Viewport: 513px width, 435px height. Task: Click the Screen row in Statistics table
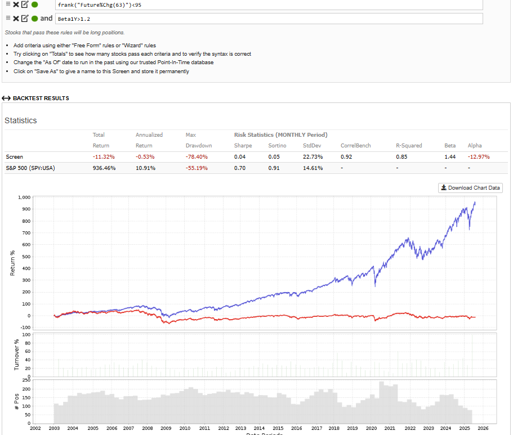(15, 156)
